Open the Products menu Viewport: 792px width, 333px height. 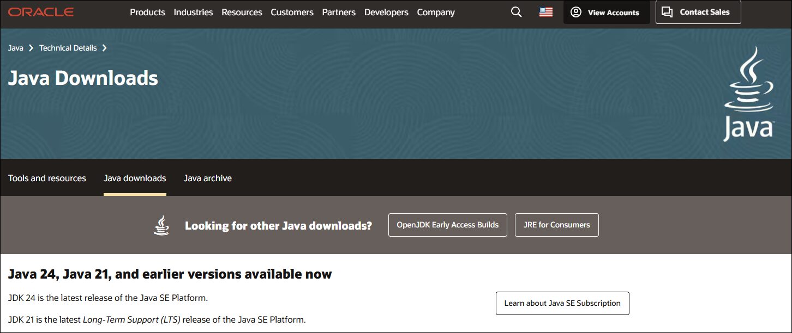tap(147, 12)
